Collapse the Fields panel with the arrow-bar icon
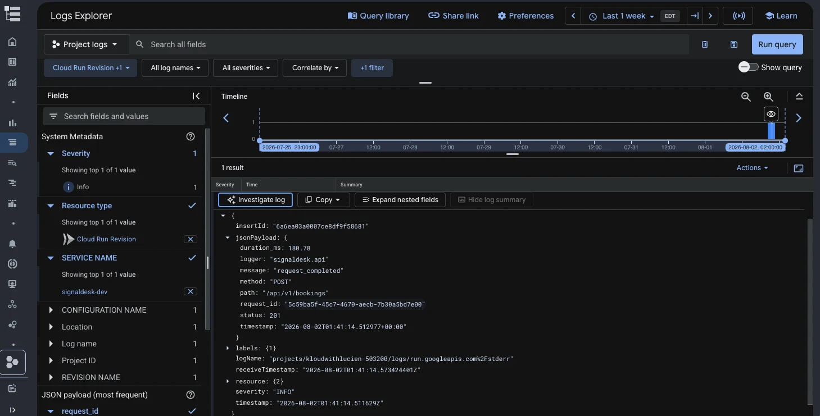This screenshot has height=416, width=820. click(x=196, y=96)
